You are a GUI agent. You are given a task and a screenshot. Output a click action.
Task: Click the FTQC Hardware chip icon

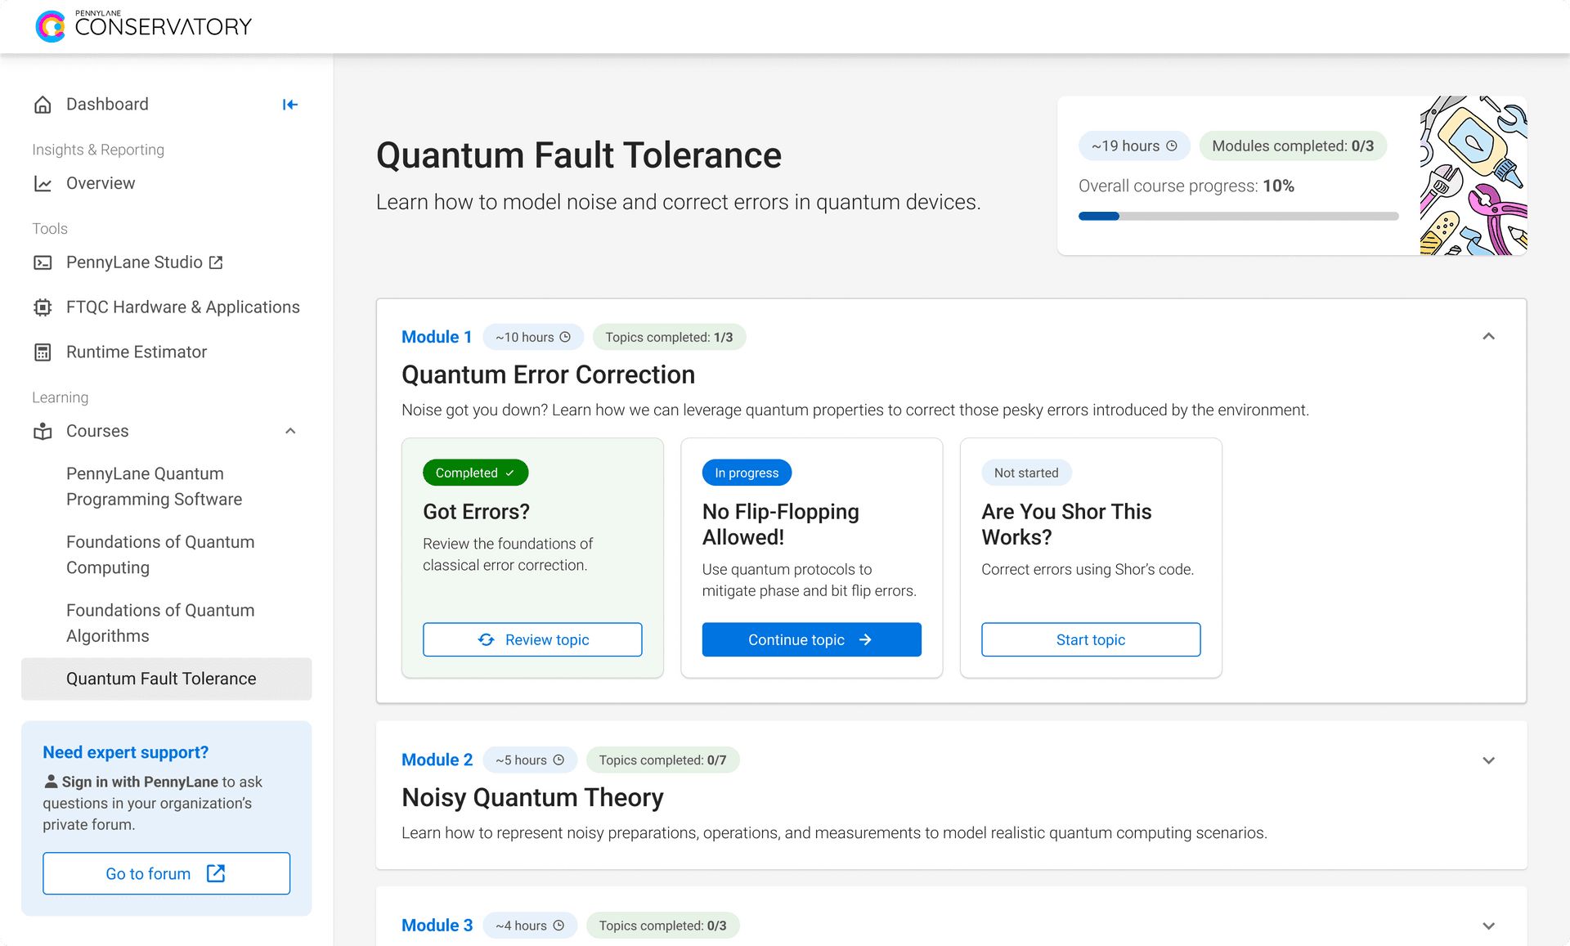(x=43, y=307)
